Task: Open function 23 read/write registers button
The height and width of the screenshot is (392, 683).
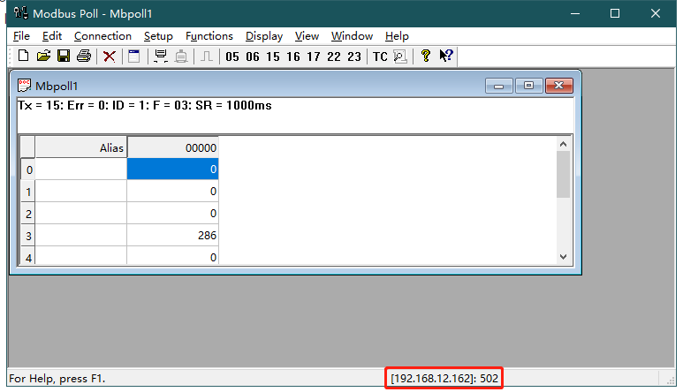Action: click(x=354, y=57)
